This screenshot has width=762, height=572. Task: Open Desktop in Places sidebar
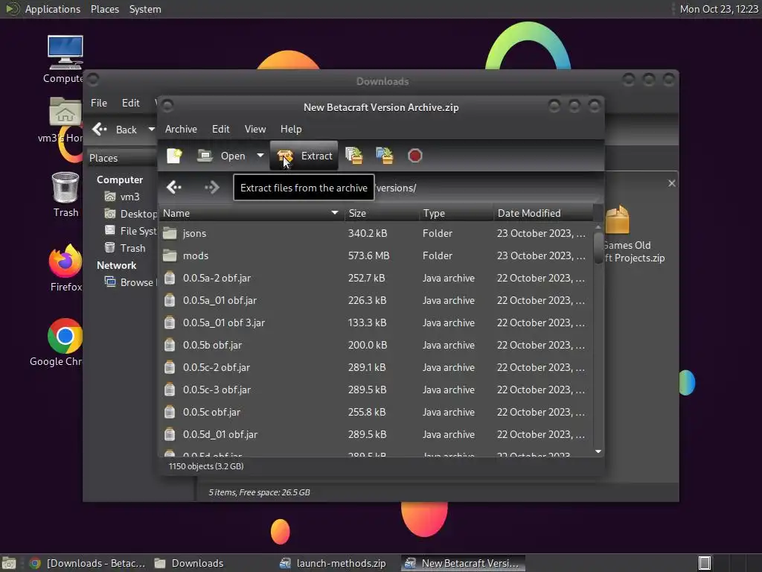(x=130, y=214)
